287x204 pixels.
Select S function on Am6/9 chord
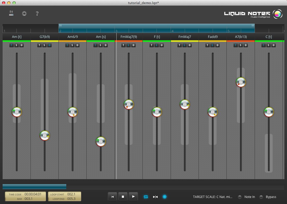[x=73, y=45]
